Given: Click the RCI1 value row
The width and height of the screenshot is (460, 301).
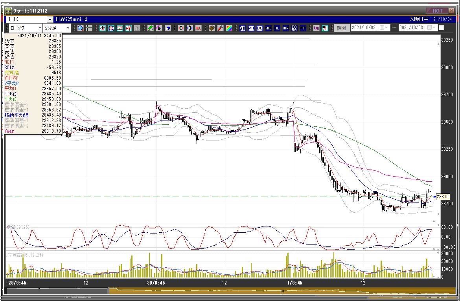Looking at the screenshot, I should [x=33, y=62].
